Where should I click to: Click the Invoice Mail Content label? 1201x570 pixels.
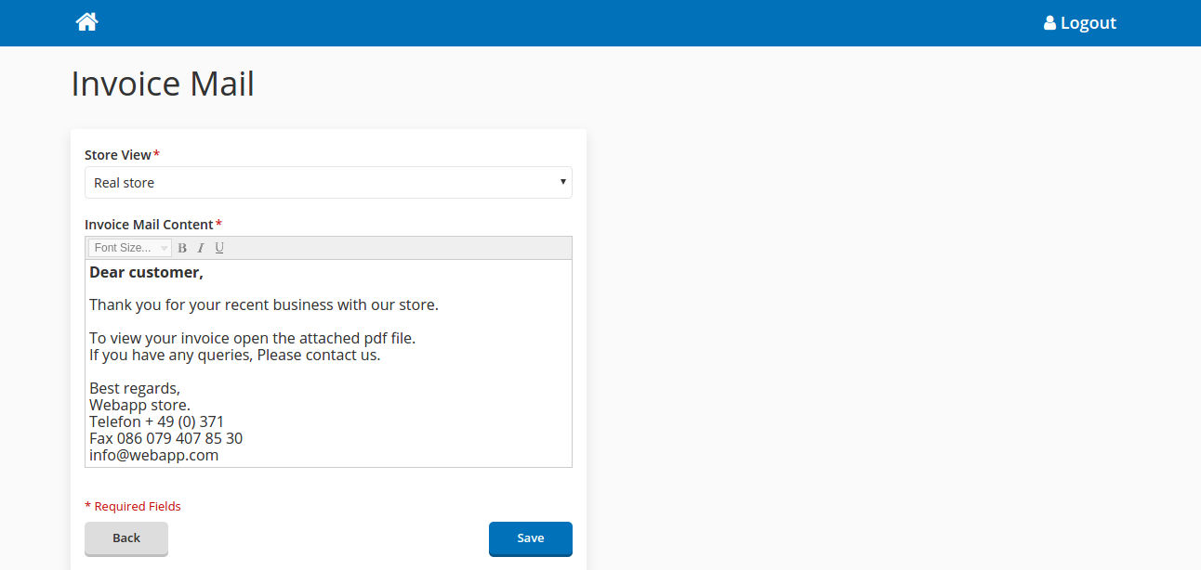click(x=149, y=225)
